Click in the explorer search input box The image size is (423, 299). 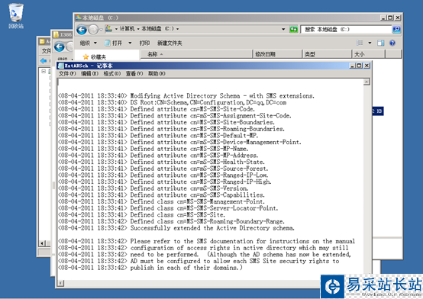346,29
